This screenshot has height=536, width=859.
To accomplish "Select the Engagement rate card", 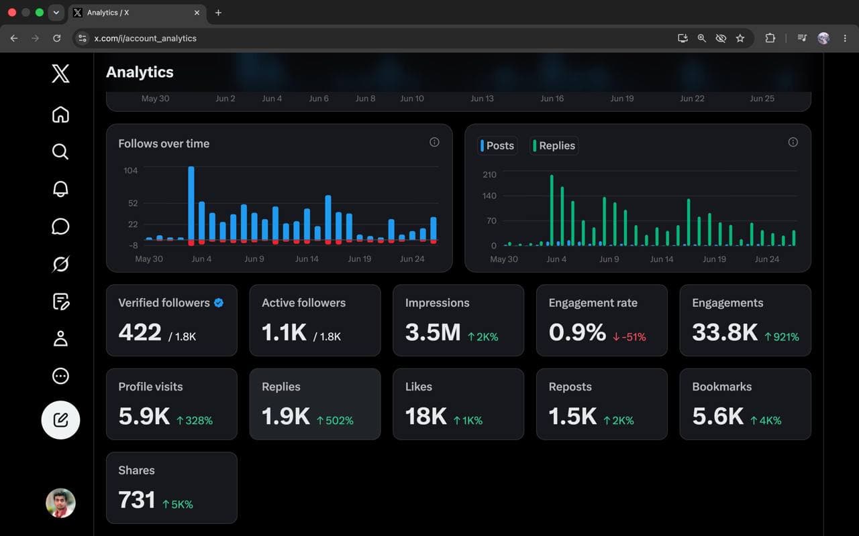I will point(602,320).
